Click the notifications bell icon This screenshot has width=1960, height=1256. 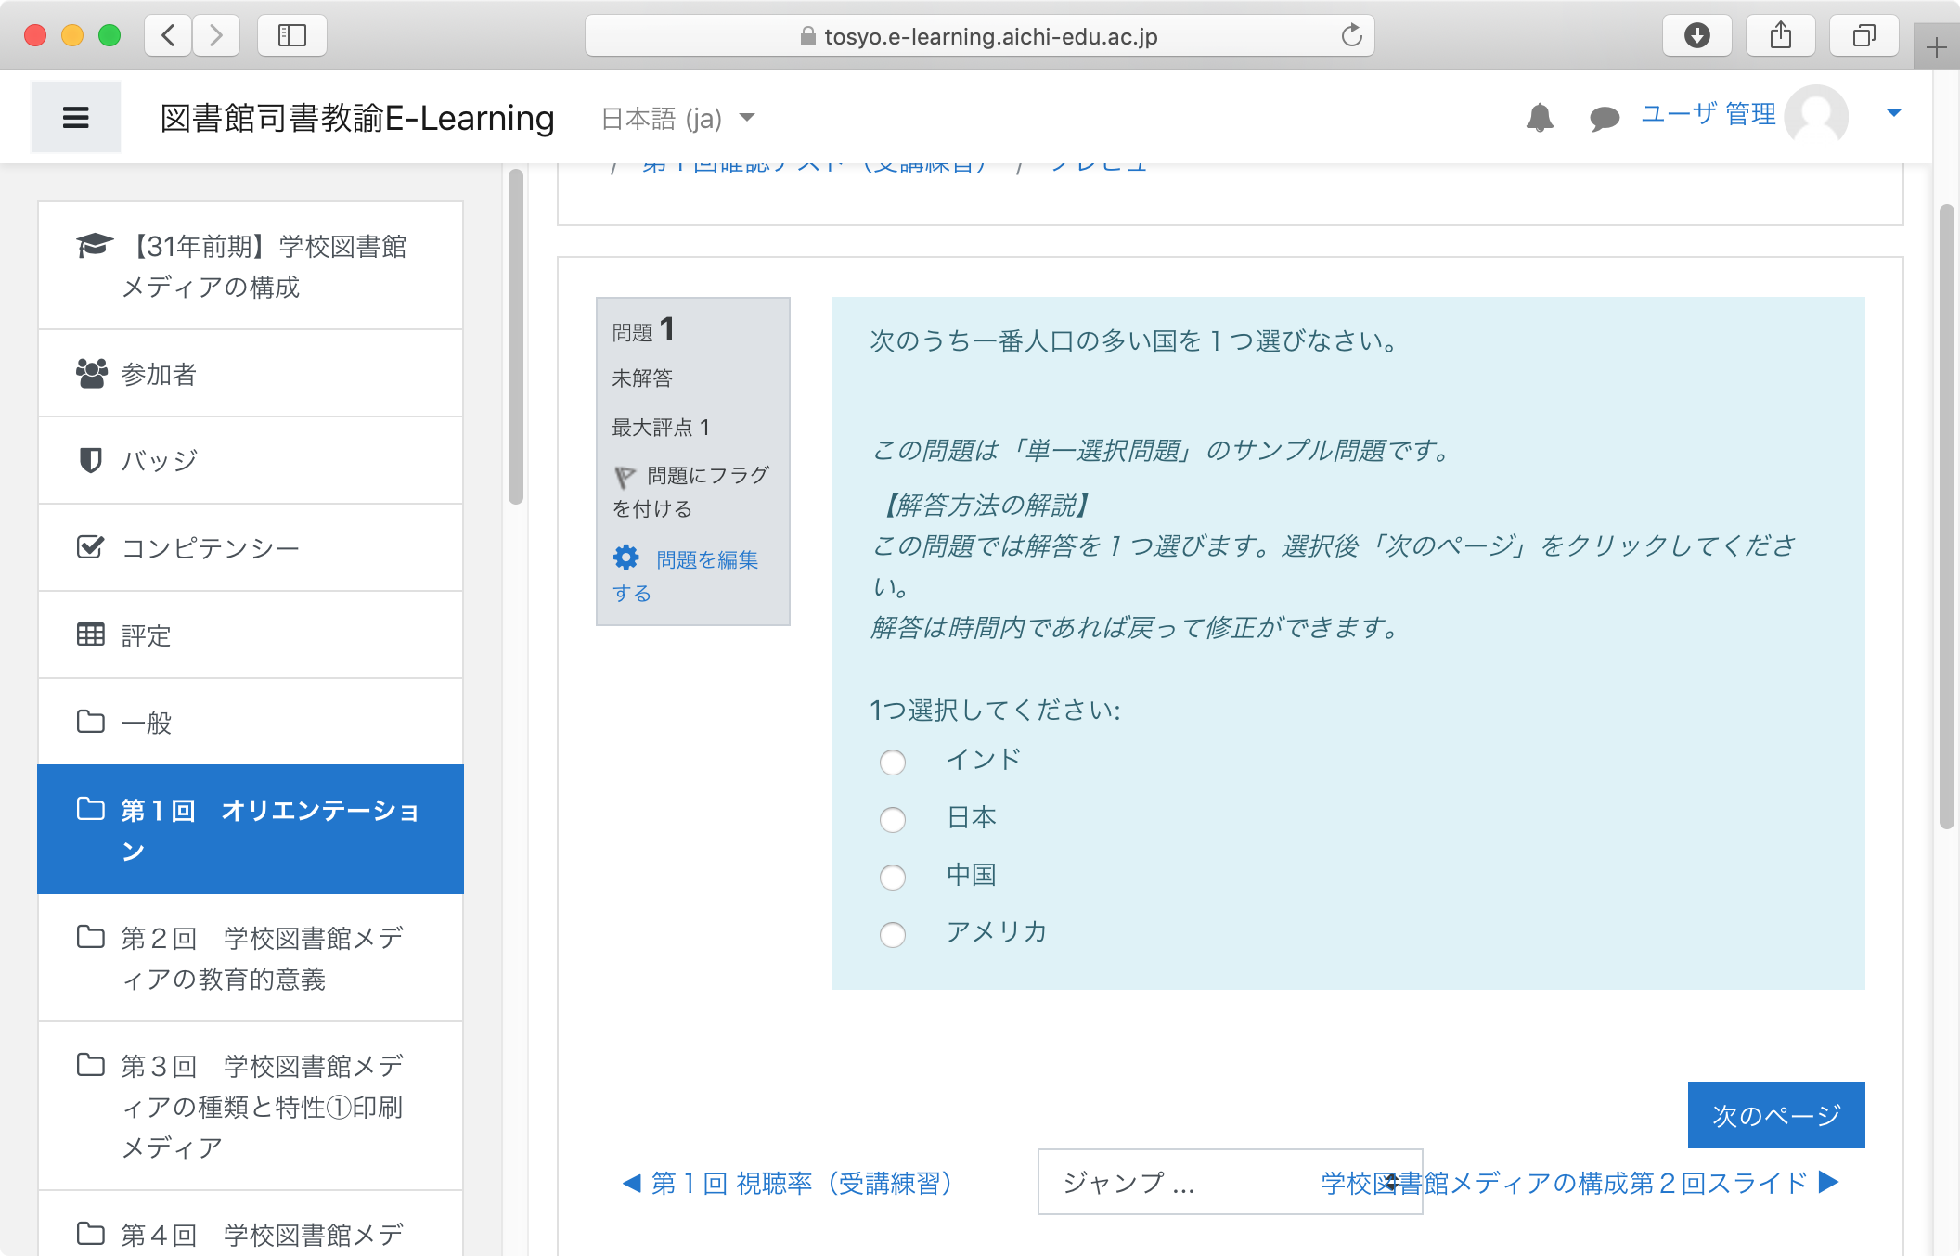(x=1540, y=118)
